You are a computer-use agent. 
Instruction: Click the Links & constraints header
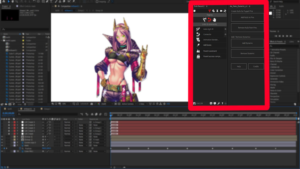(x=210, y=24)
